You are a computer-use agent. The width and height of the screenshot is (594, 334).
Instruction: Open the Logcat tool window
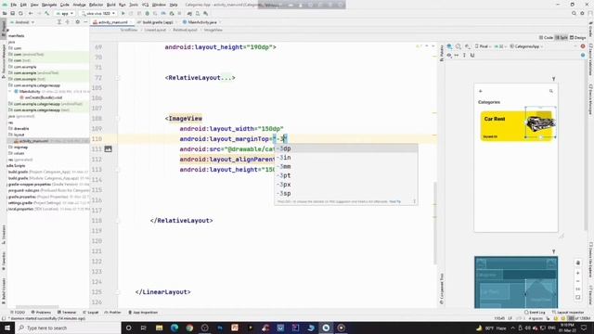(x=91, y=313)
